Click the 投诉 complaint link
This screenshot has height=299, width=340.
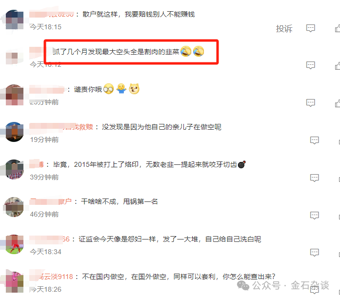coord(284,29)
